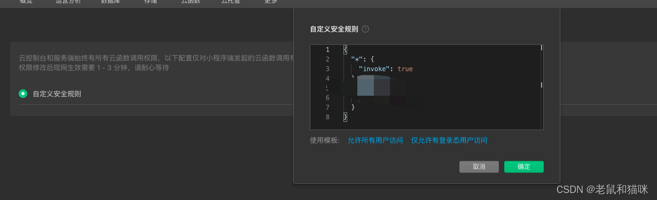
Task: Click line number 8 in the editor gutter
Action: [327, 117]
